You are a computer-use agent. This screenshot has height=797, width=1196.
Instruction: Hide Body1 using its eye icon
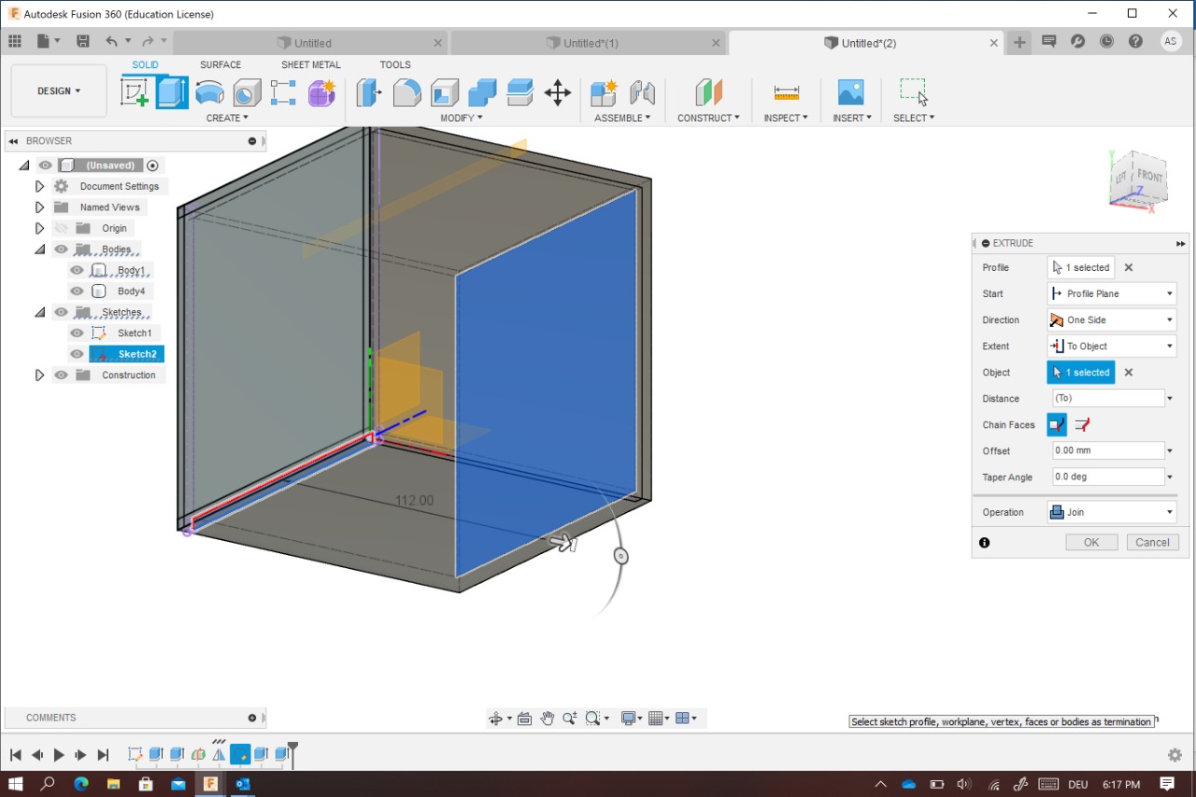coord(78,271)
